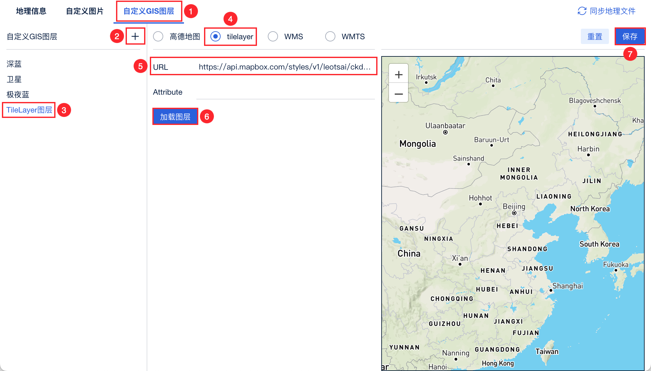This screenshot has width=651, height=371.
Task: Switch to the 自定义GIS图层 tab
Action: tap(149, 11)
